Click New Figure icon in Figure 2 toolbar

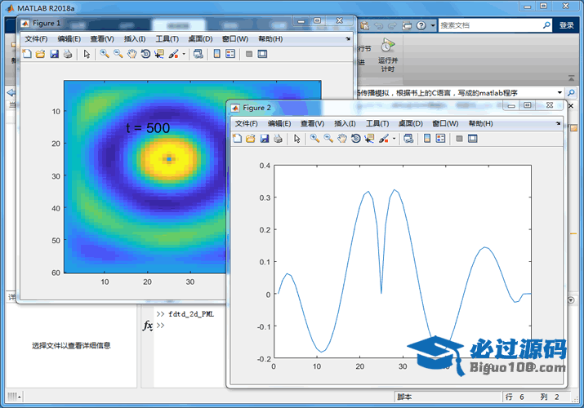click(x=237, y=139)
